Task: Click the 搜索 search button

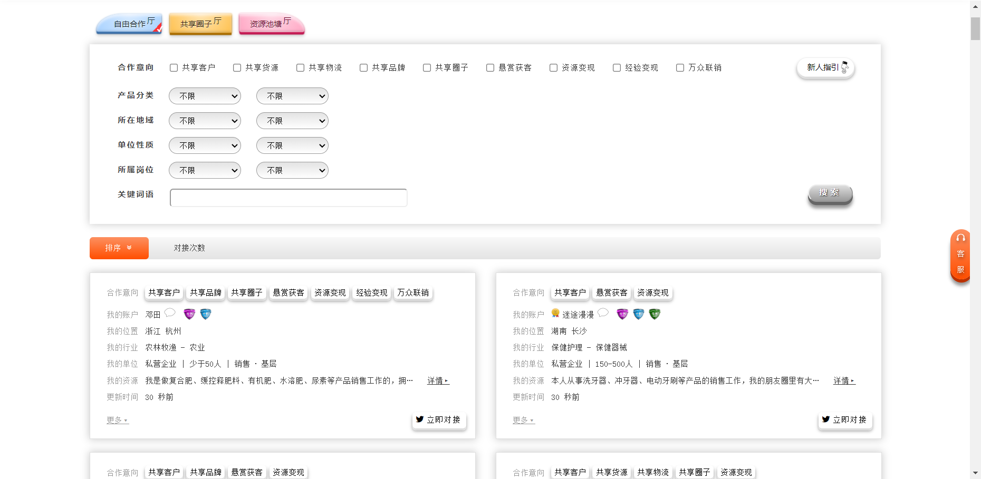Action: [830, 194]
